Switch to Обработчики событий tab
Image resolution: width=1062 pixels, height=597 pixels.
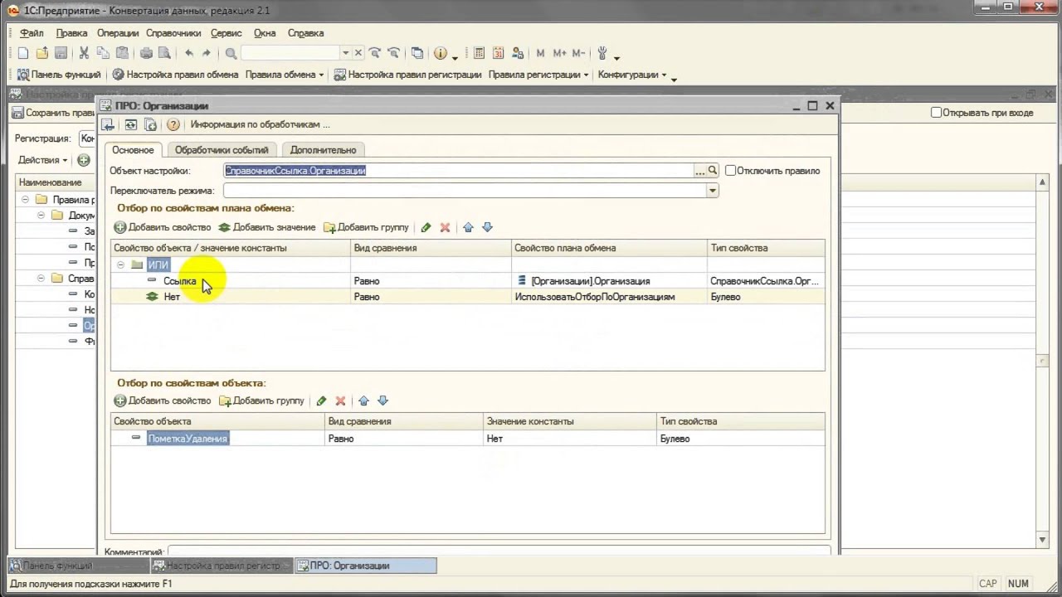click(x=222, y=150)
